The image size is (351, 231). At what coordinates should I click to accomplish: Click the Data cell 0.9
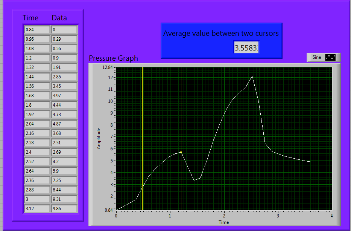pyautogui.click(x=64, y=58)
